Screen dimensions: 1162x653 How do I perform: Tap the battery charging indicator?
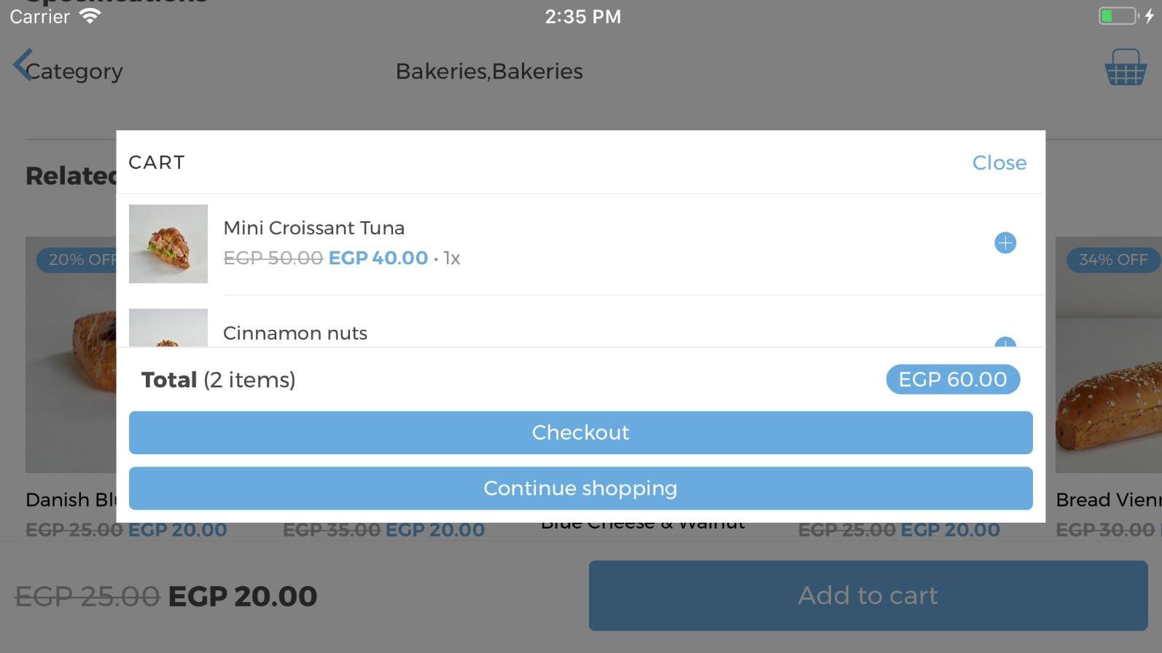coord(1126,16)
